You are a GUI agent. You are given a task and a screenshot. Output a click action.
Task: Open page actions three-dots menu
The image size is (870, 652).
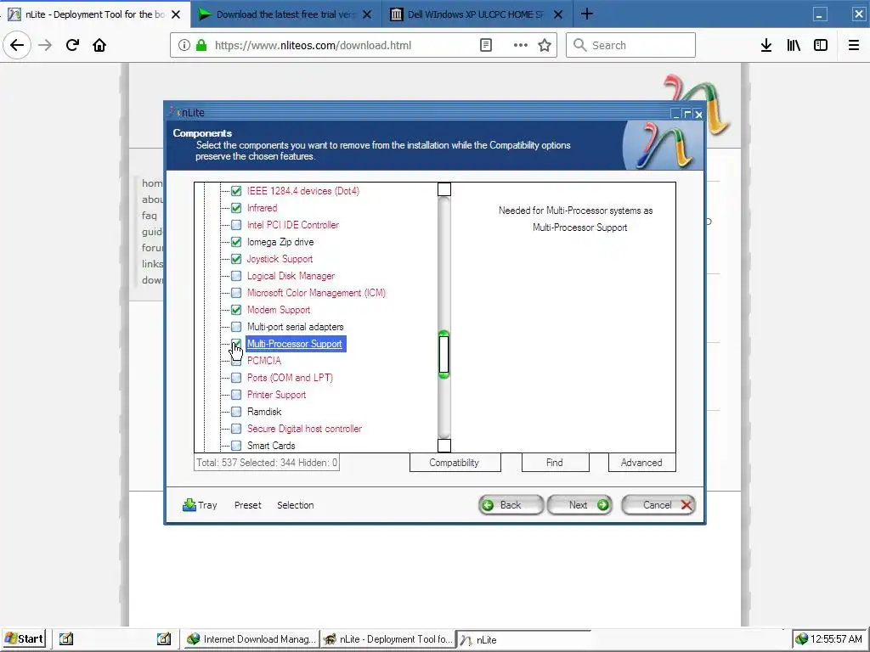pos(521,45)
